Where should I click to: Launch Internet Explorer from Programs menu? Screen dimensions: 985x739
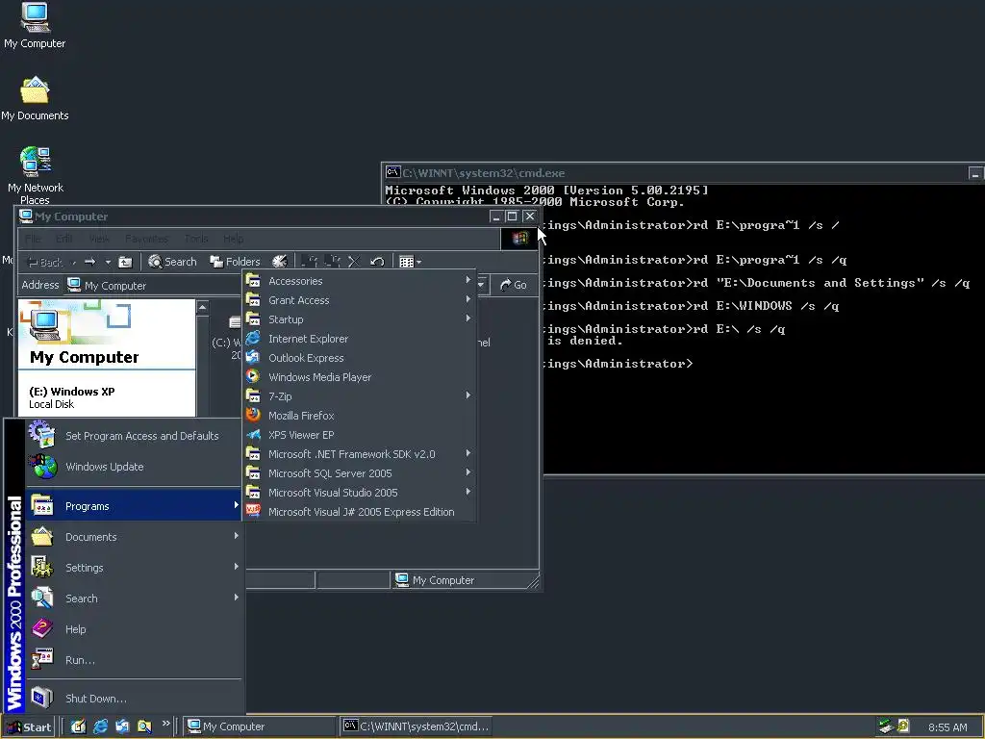[x=359, y=339]
